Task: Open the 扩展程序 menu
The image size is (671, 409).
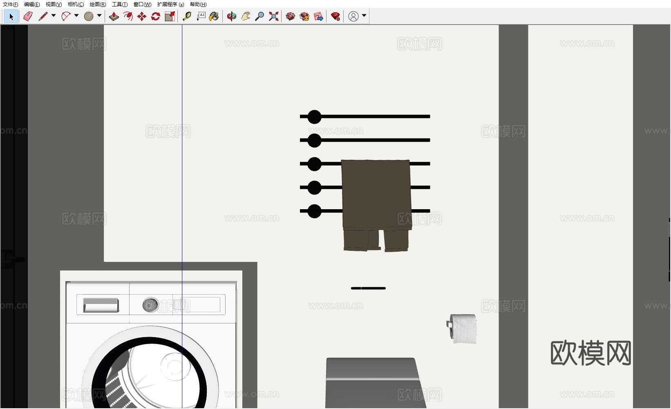Action: [x=170, y=4]
